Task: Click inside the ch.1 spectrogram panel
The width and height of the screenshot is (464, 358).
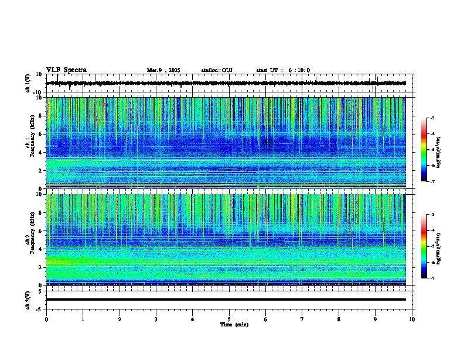Action: [x=226, y=143]
